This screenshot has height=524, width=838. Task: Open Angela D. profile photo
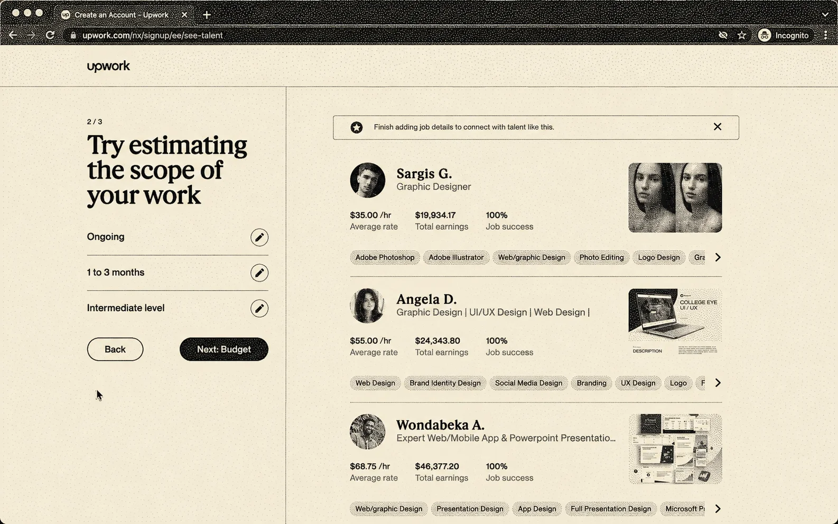click(367, 306)
